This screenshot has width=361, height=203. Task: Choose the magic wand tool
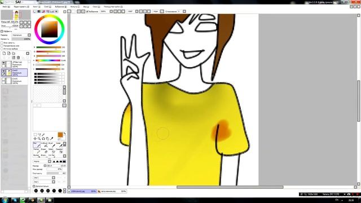tap(43, 134)
